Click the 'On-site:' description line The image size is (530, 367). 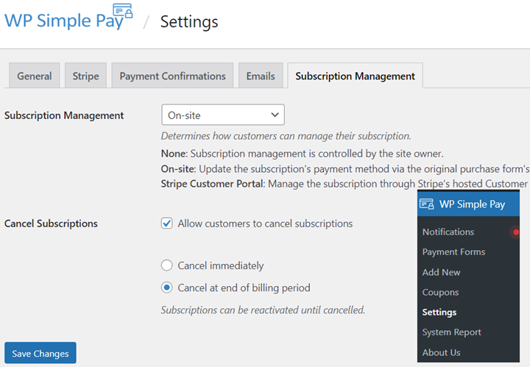click(x=345, y=169)
